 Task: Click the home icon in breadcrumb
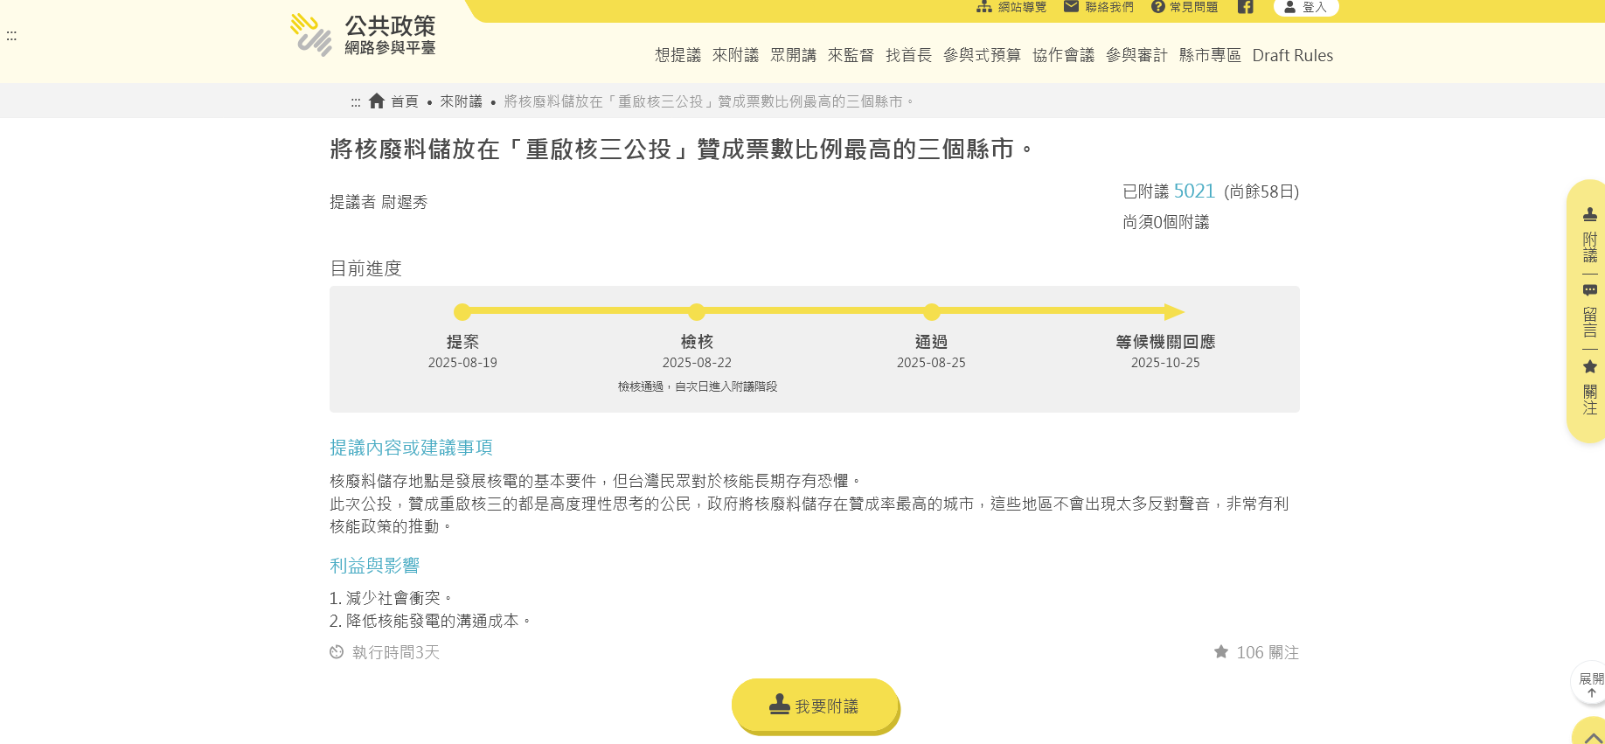[x=377, y=101]
